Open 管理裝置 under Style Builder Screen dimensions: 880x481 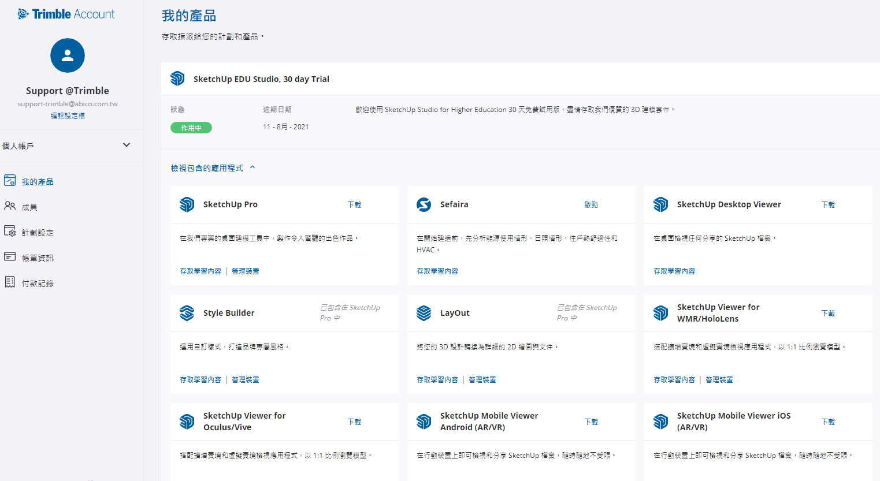click(x=246, y=380)
